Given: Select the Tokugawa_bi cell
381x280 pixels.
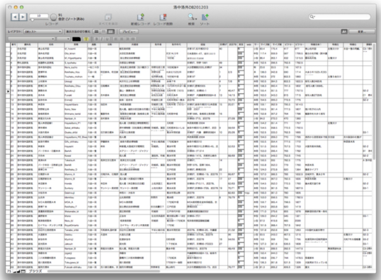Looking at the screenshot, I should pos(76,262).
